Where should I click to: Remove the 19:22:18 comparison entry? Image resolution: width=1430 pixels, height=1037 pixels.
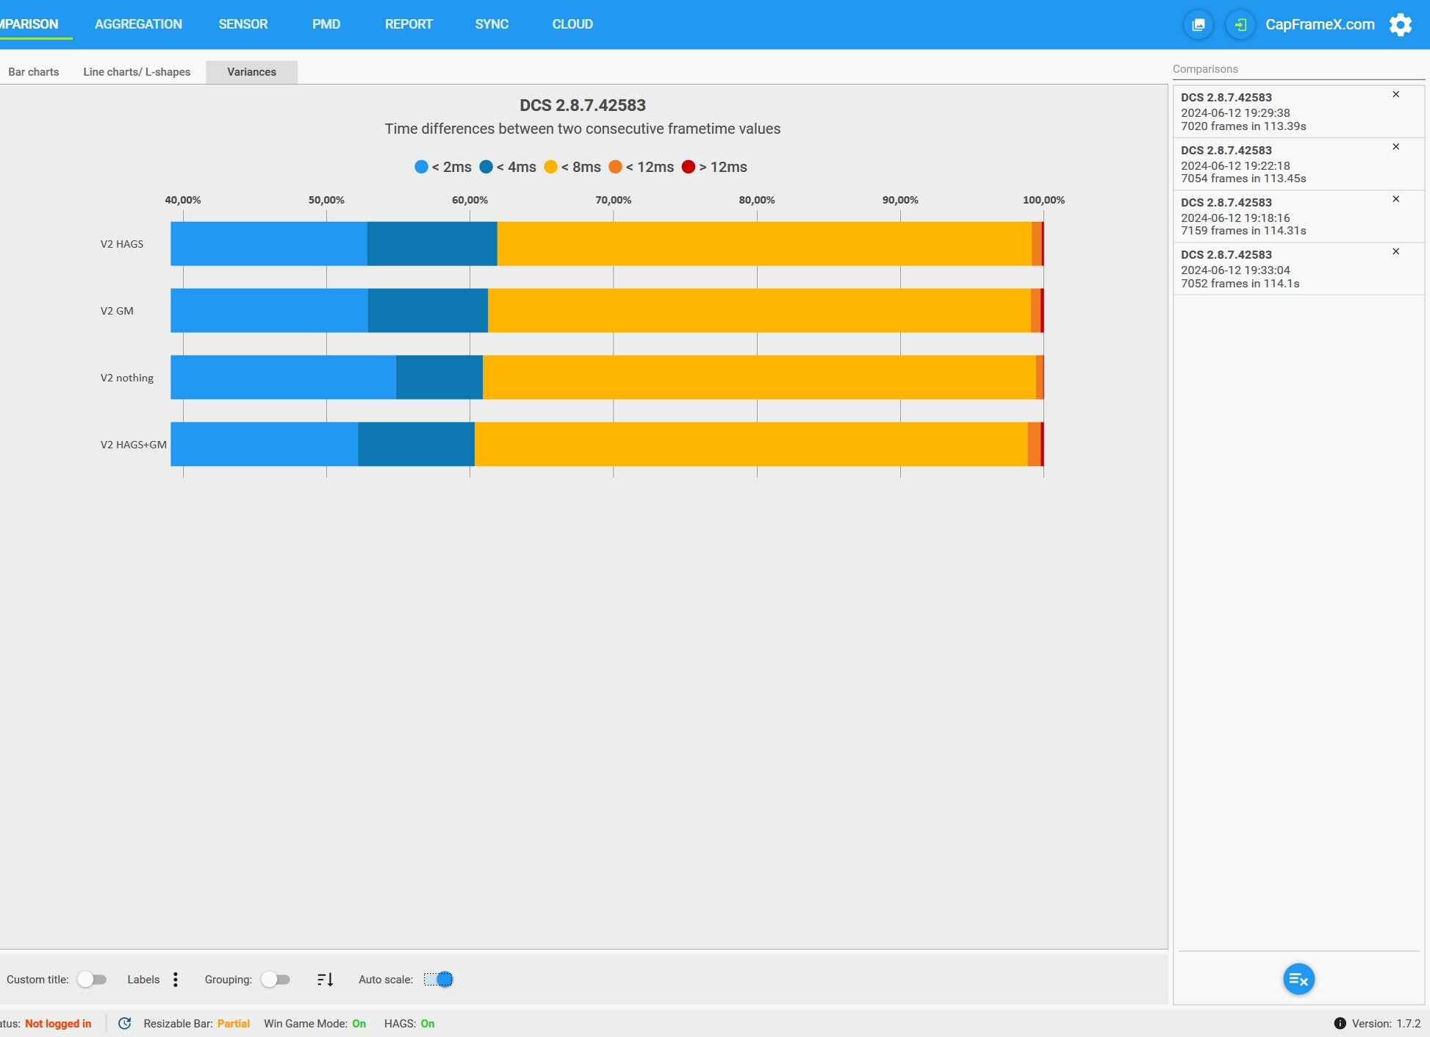1395,147
